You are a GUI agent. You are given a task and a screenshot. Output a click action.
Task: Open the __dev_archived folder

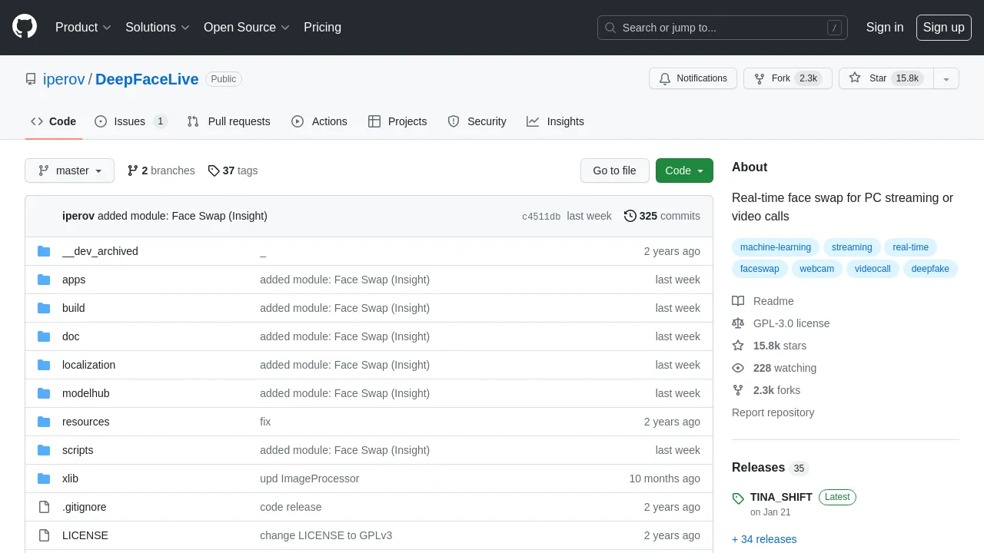click(100, 251)
